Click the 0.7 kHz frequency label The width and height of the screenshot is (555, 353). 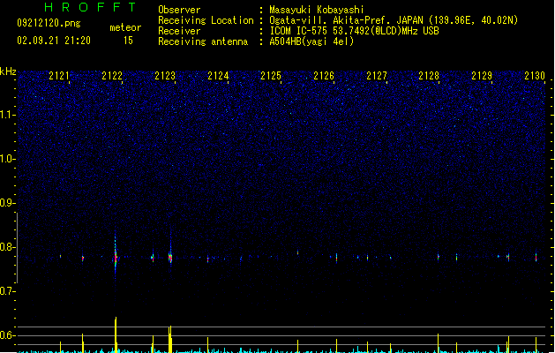7,291
